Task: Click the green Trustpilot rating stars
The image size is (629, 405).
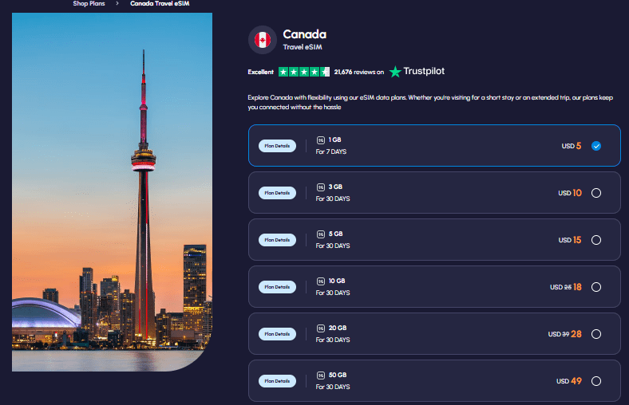Action: point(304,72)
